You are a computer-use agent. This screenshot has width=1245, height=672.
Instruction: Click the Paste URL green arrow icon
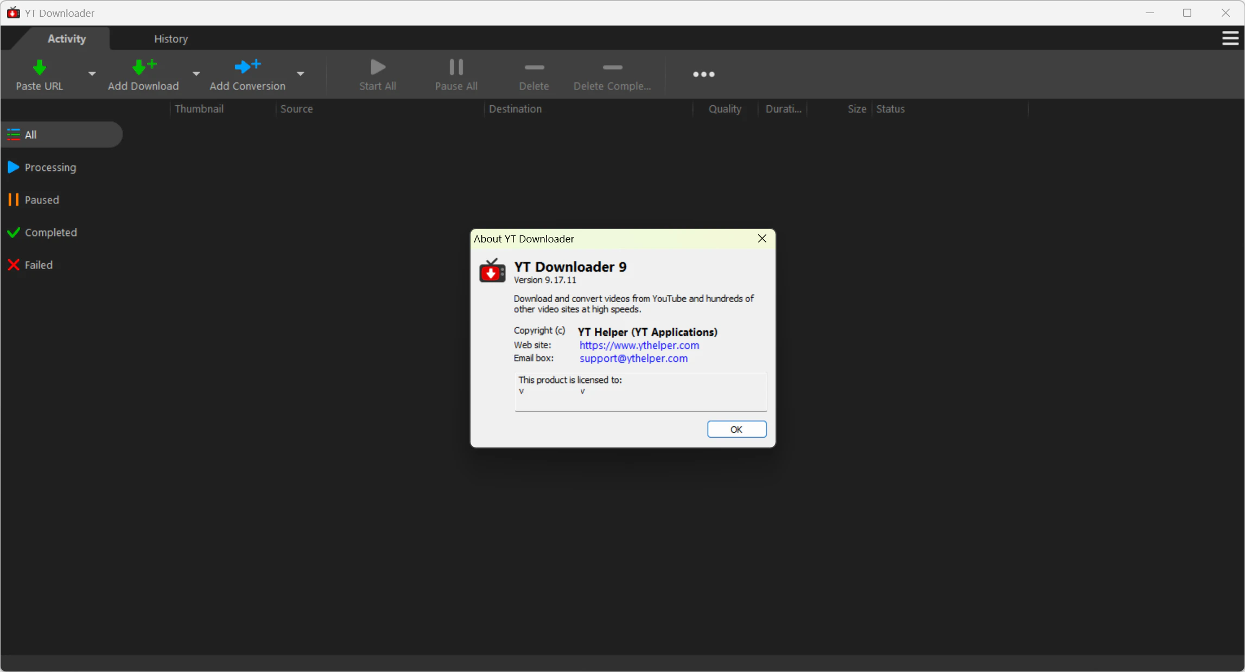[39, 68]
